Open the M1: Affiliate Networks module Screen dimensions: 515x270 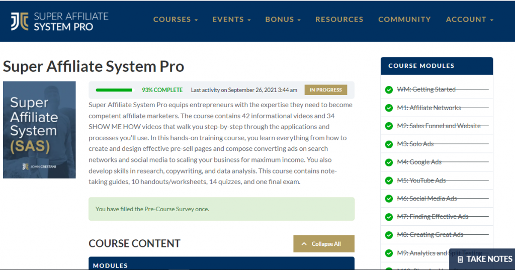click(428, 108)
